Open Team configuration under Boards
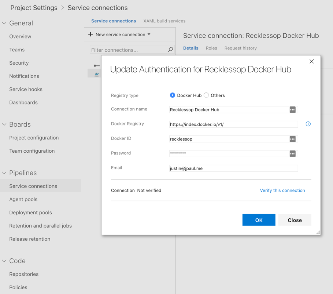333x294 pixels. click(x=32, y=151)
